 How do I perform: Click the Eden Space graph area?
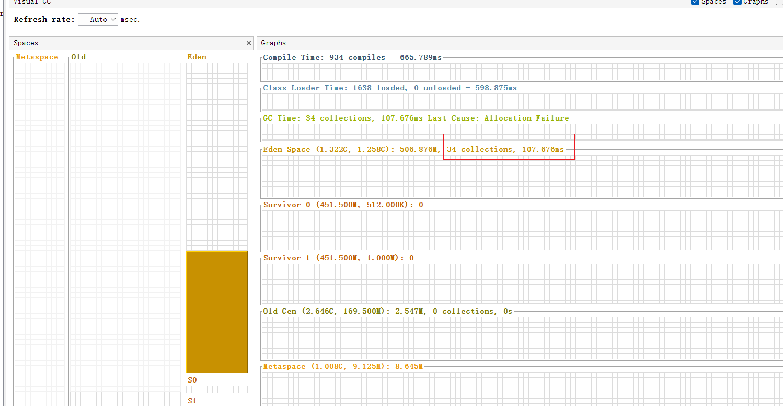point(522,176)
